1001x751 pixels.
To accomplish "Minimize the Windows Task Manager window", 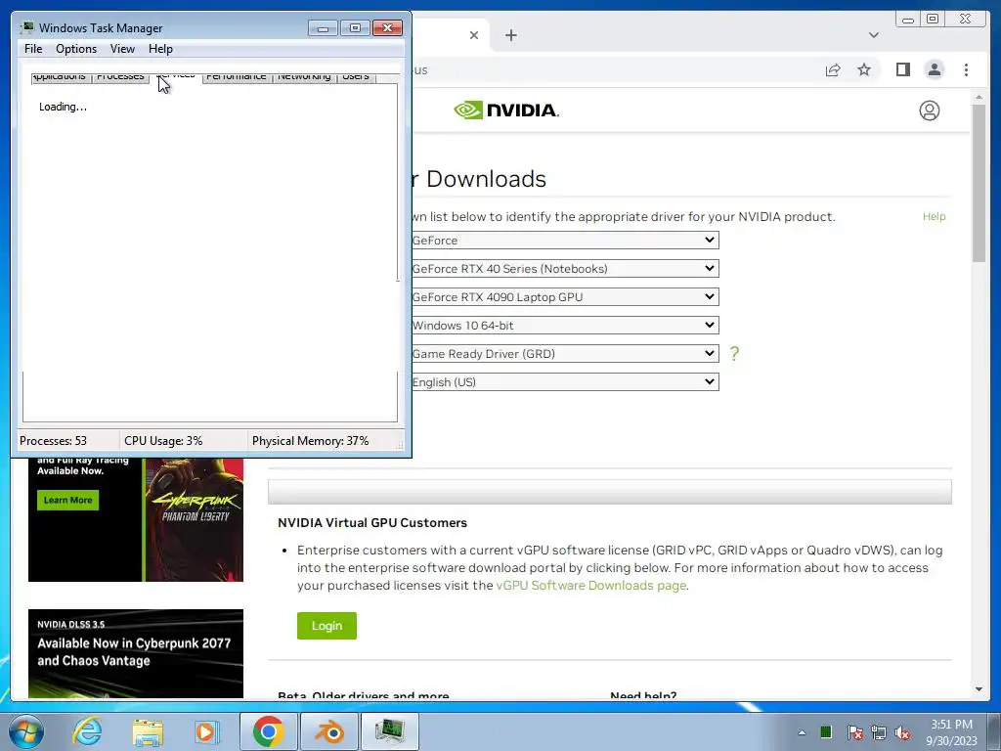I will pos(323,27).
